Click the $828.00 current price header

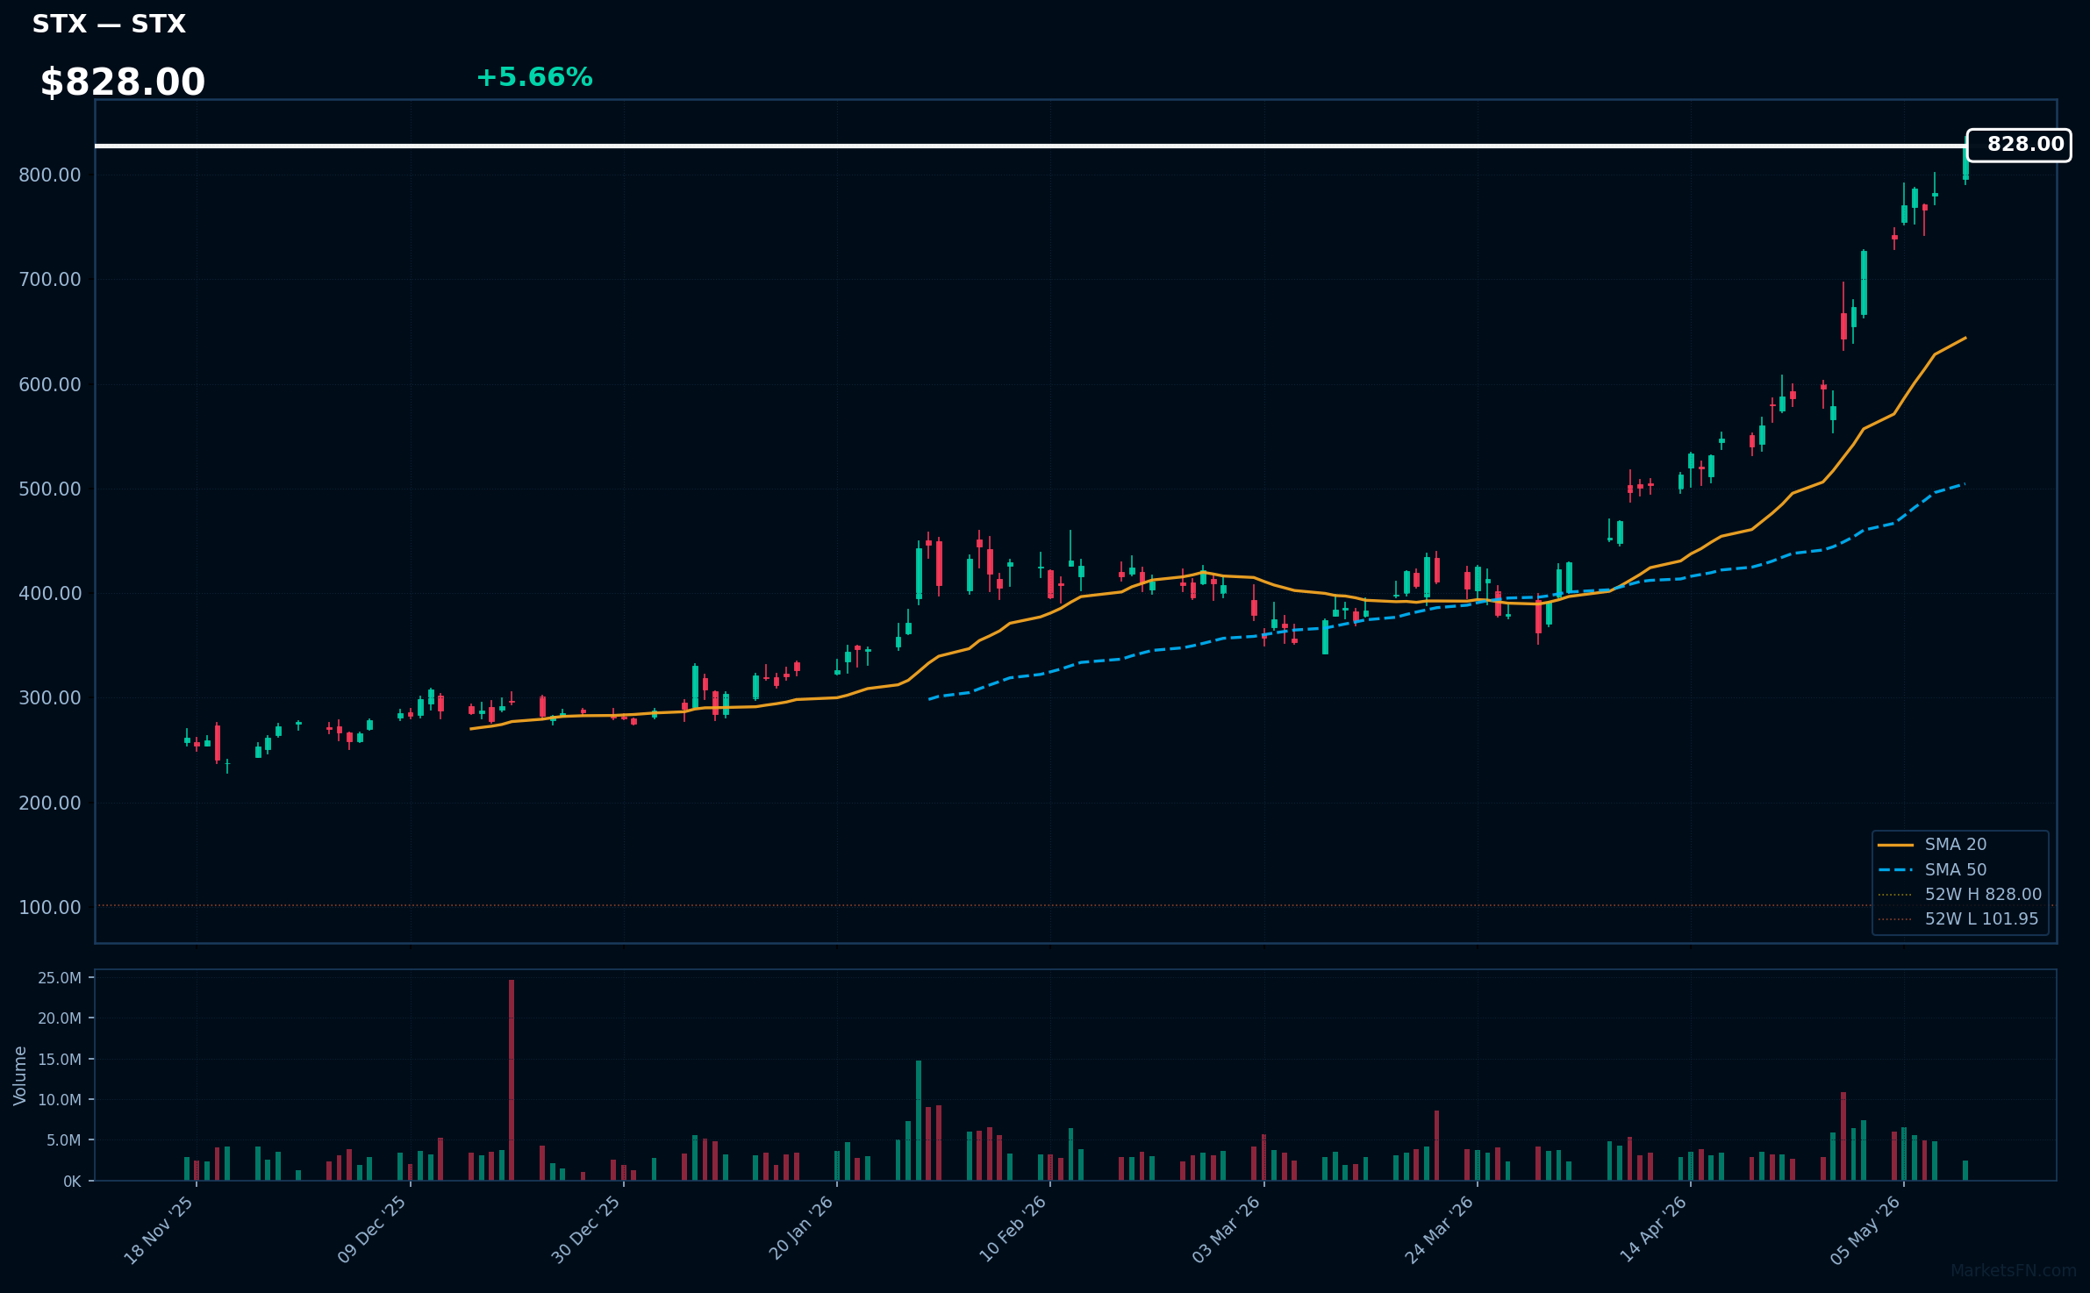click(123, 82)
